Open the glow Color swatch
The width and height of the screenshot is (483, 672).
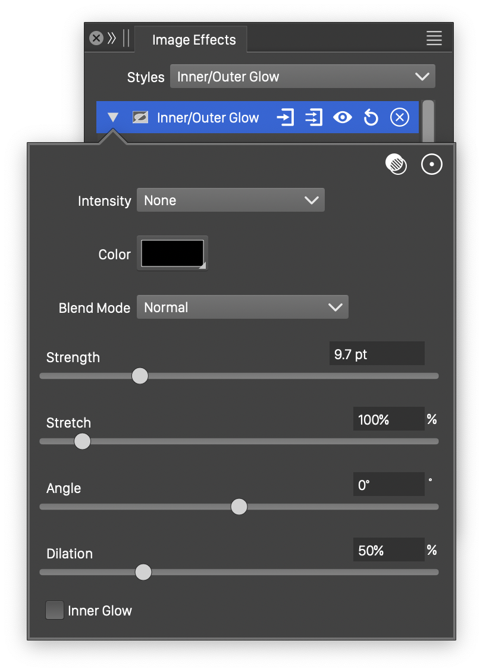[172, 253]
